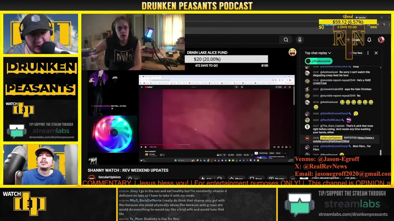Open more actions ellipsis under embedded video

(252, 155)
